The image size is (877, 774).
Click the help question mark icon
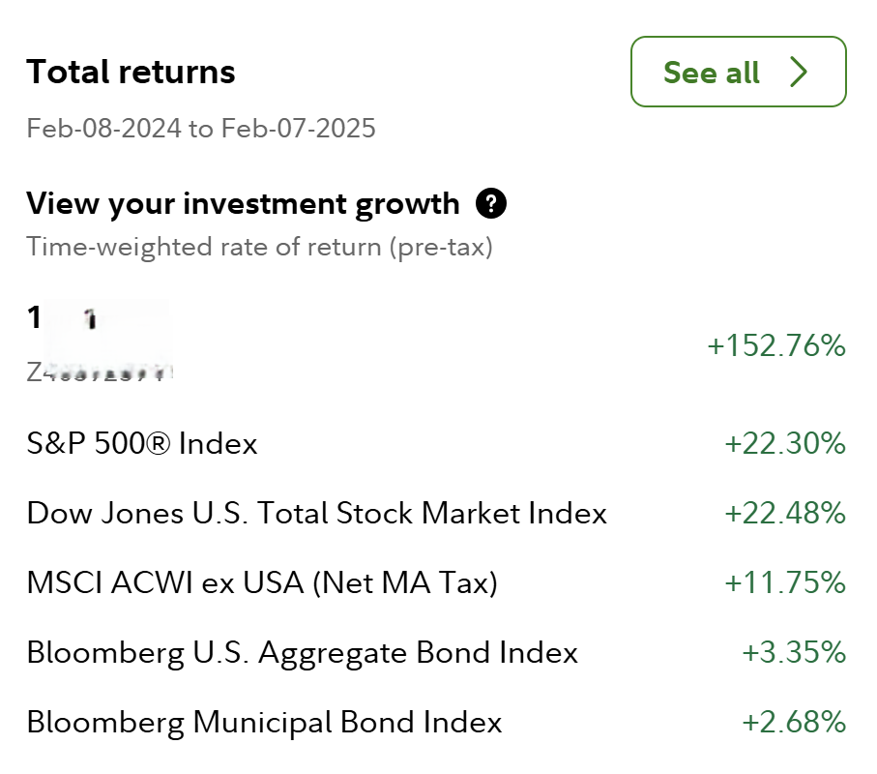click(x=491, y=204)
